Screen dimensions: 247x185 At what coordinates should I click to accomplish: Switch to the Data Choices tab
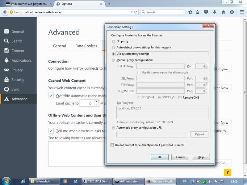click(86, 46)
